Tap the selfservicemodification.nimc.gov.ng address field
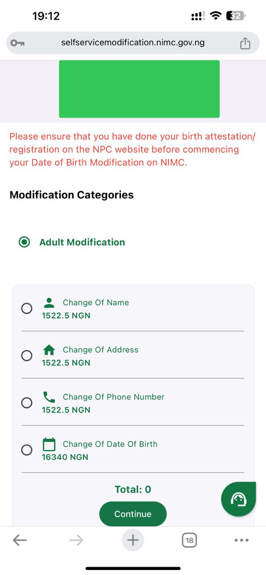 133,43
